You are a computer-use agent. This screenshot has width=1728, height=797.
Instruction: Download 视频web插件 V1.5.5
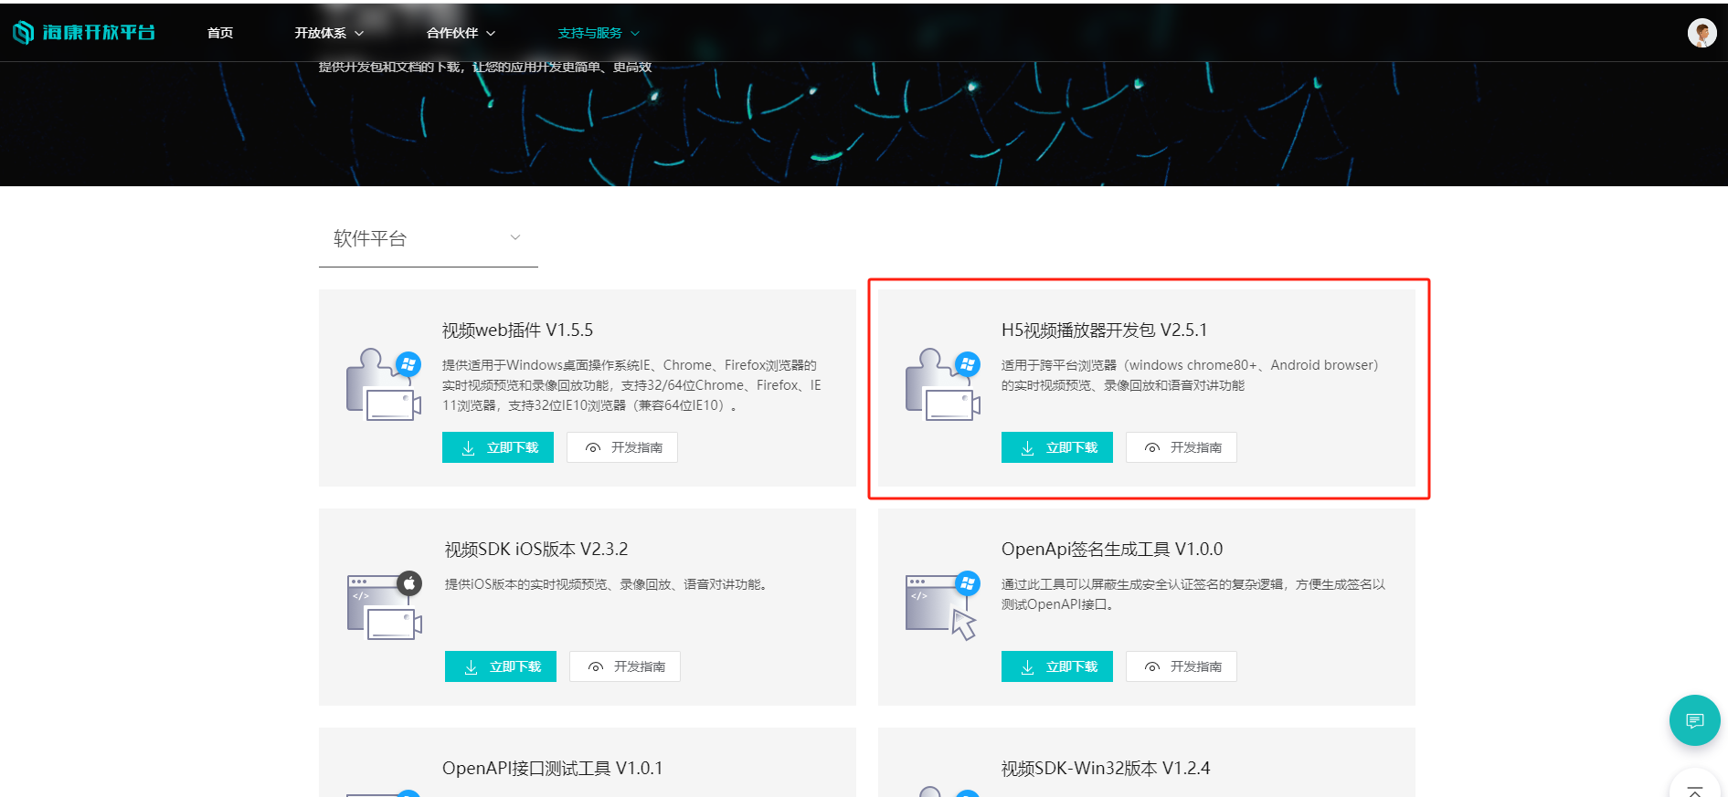(x=498, y=447)
